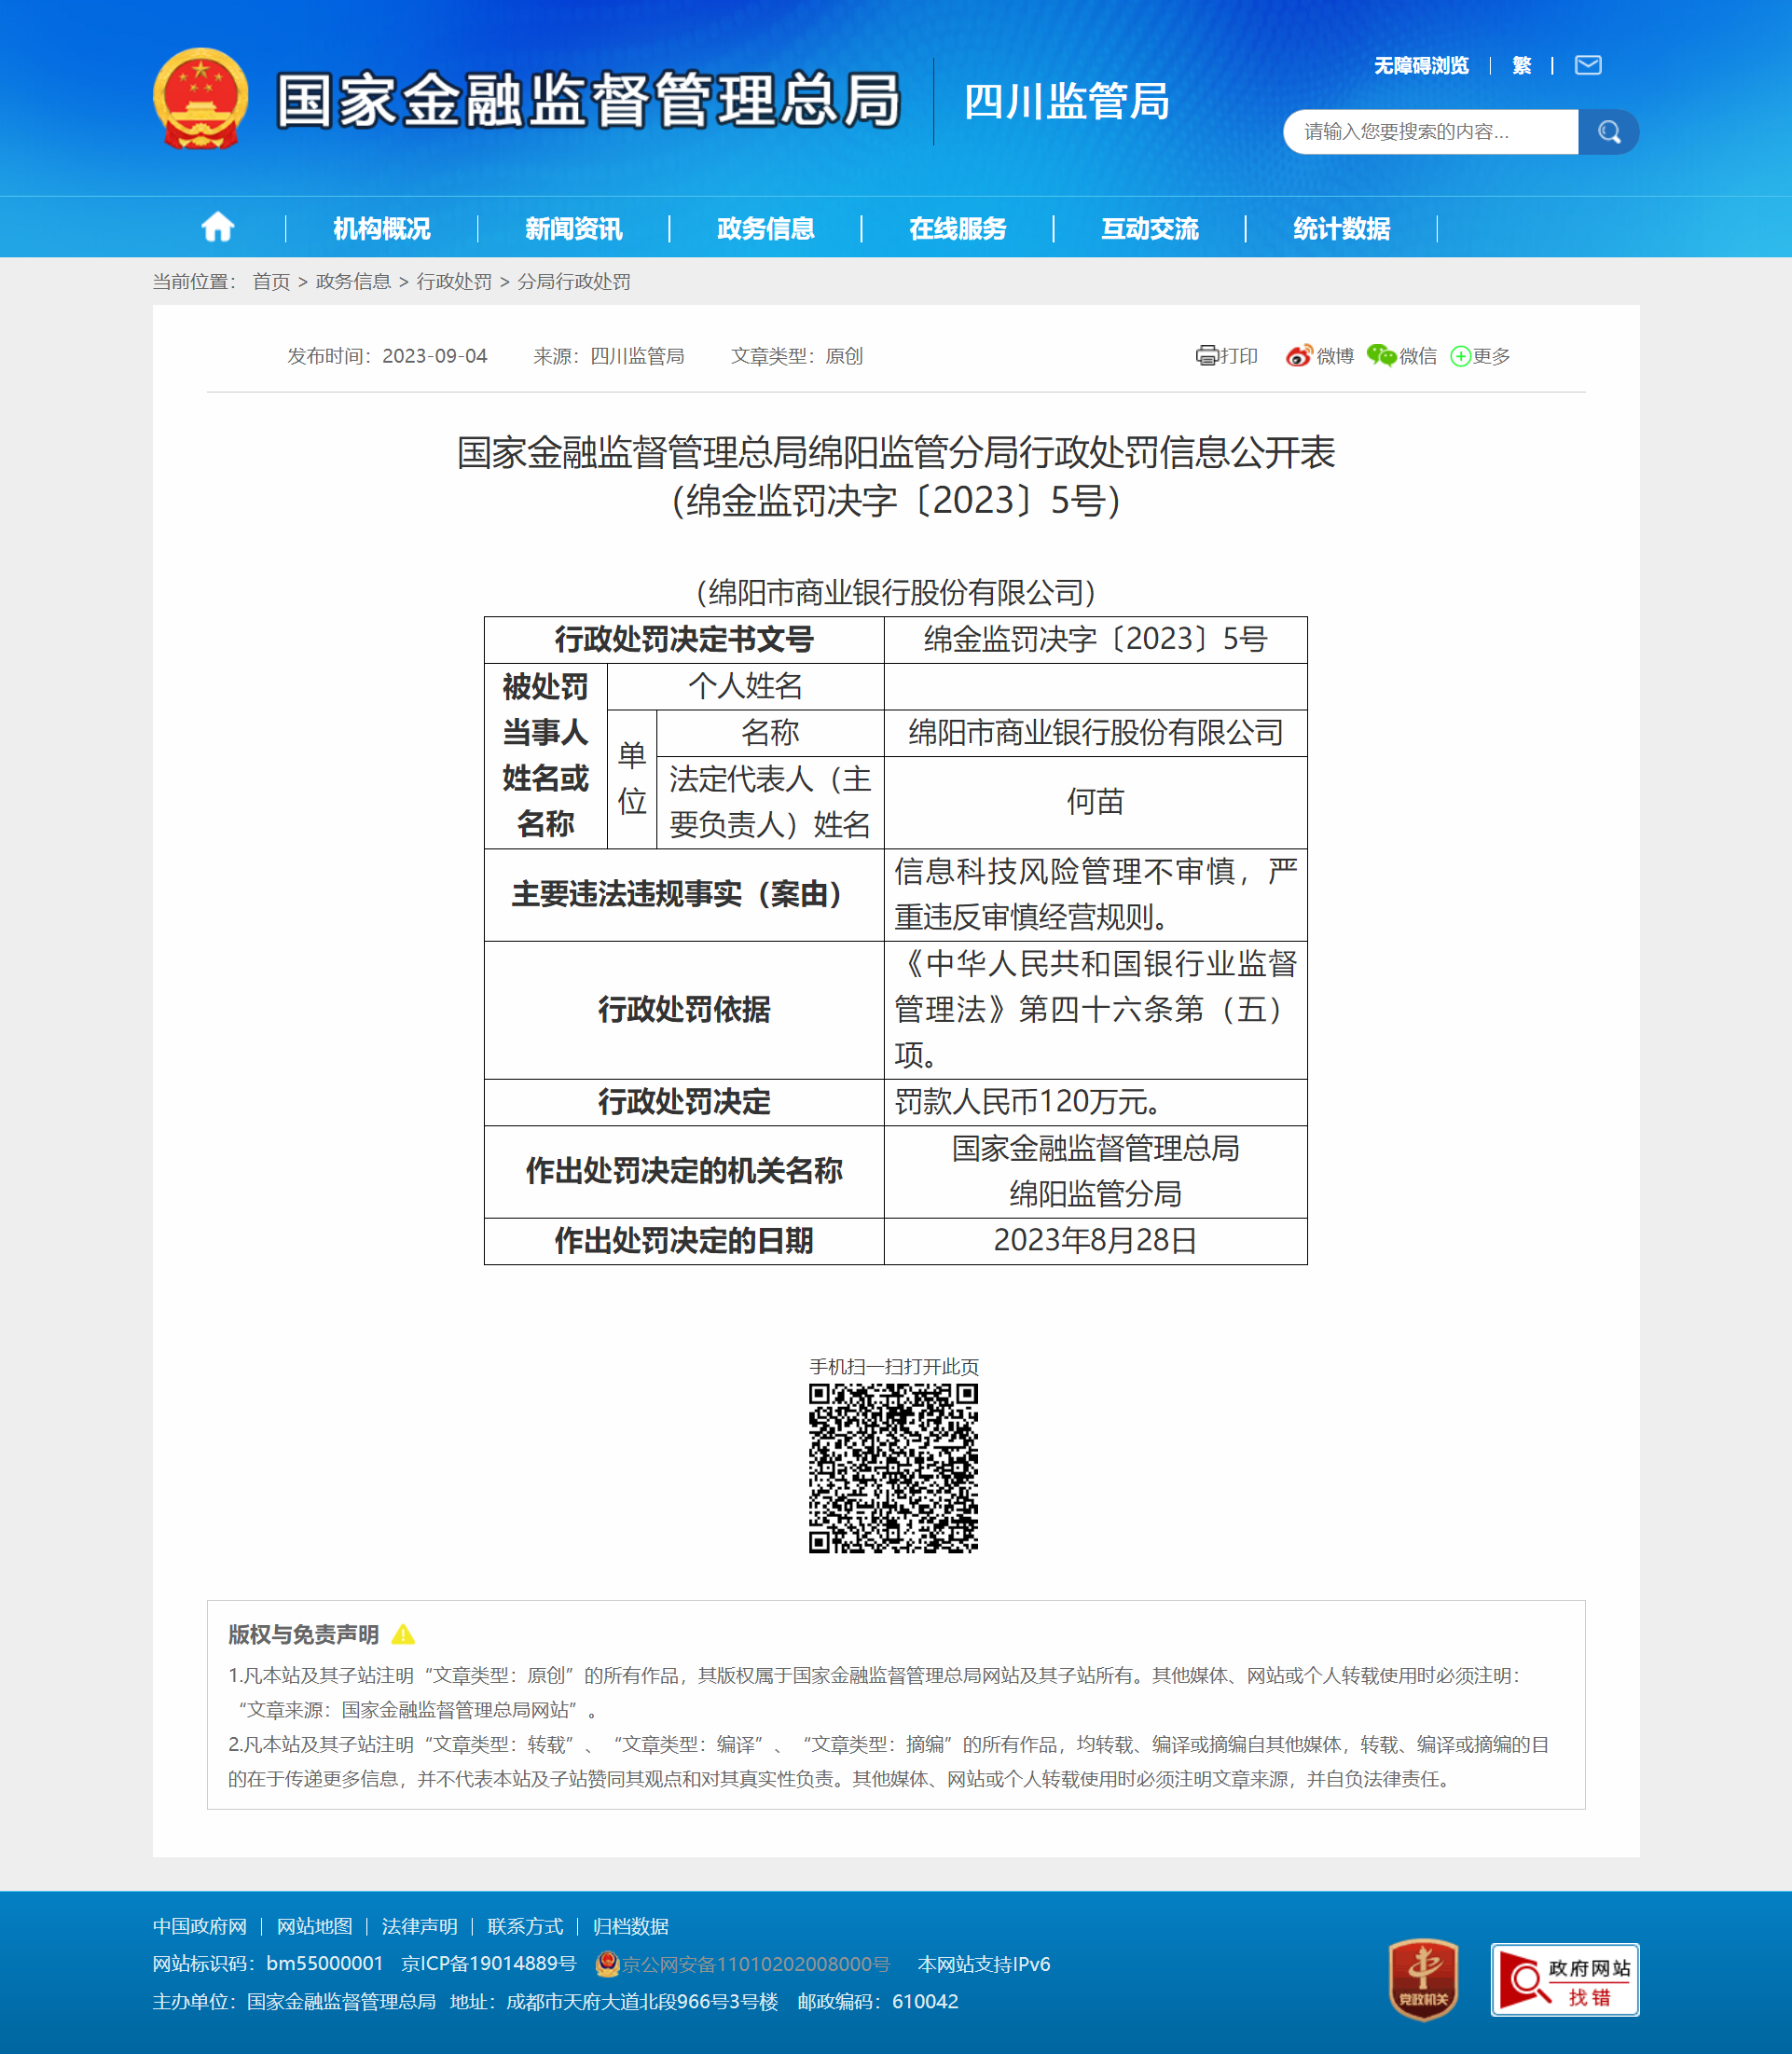Click 行政处罚 in breadcrumb
Screen dimensions: 1792x2054
454,282
